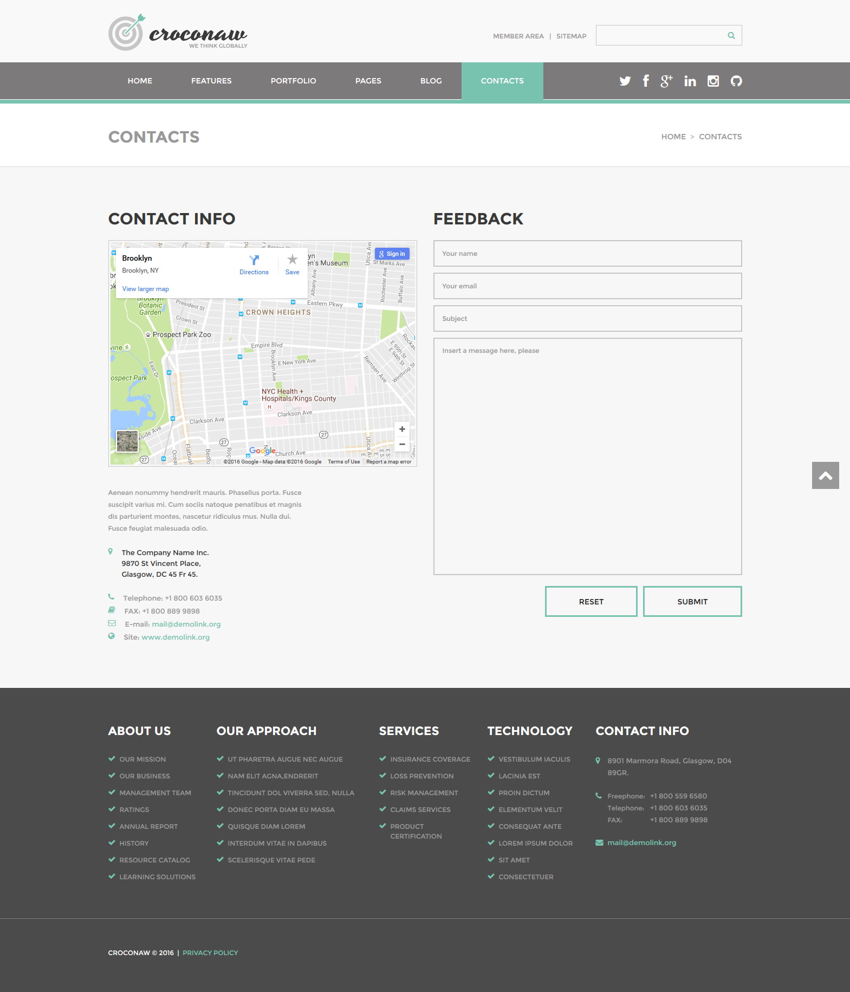
Task: Zoom in the map with plus
Action: [x=402, y=429]
